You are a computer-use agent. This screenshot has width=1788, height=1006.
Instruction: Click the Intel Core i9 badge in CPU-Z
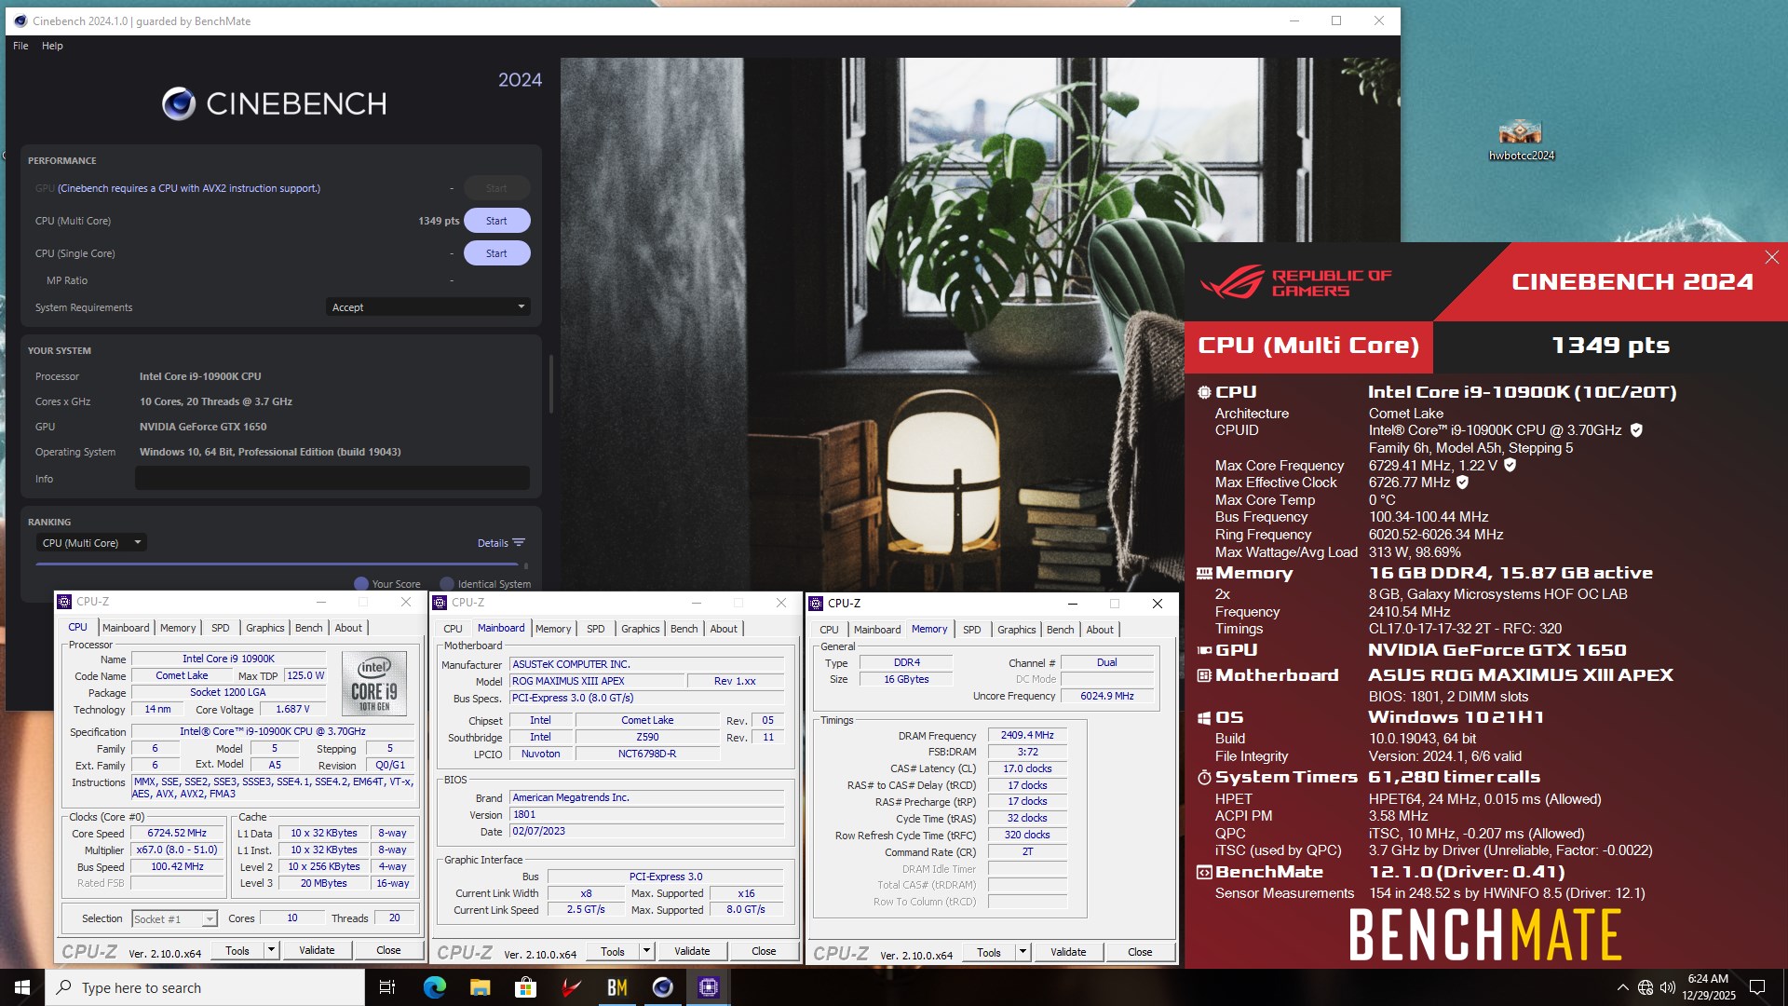pos(374,683)
